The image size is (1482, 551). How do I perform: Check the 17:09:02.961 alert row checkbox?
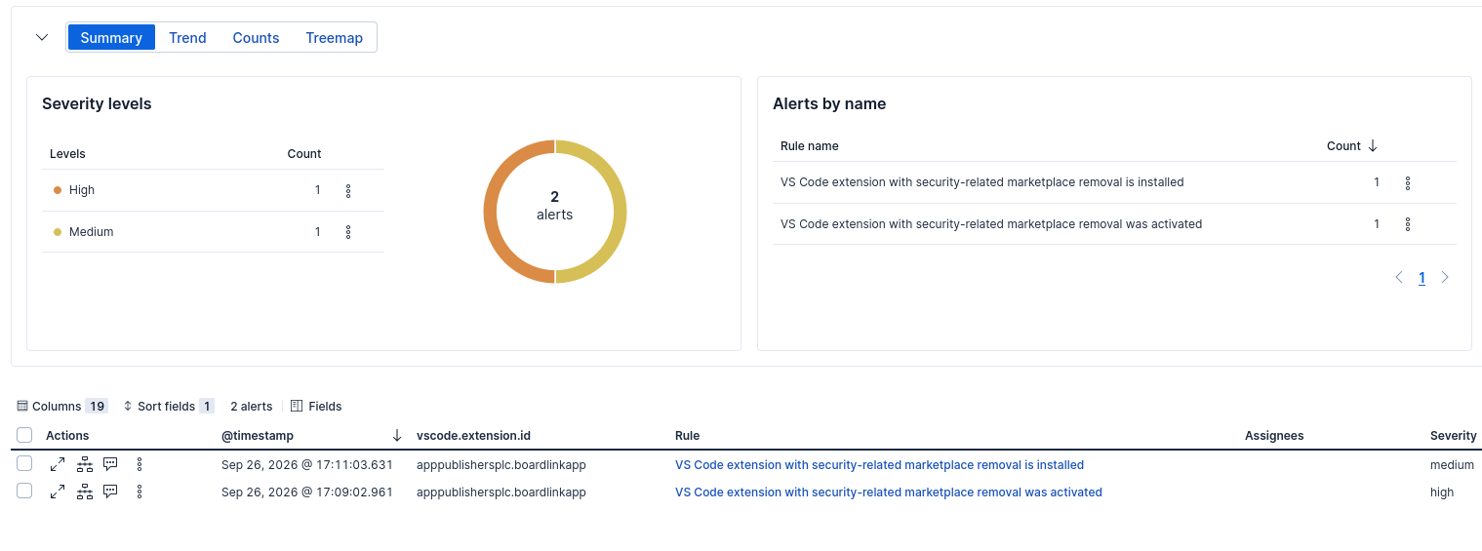(x=24, y=492)
